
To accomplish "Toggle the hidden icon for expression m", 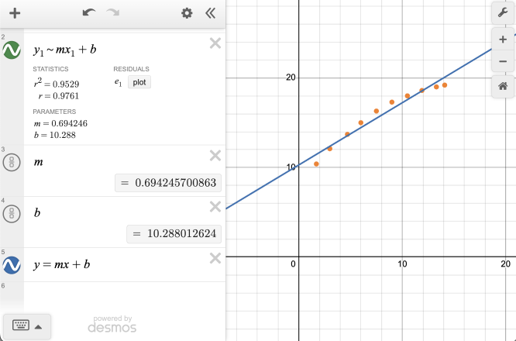I will click(12, 162).
